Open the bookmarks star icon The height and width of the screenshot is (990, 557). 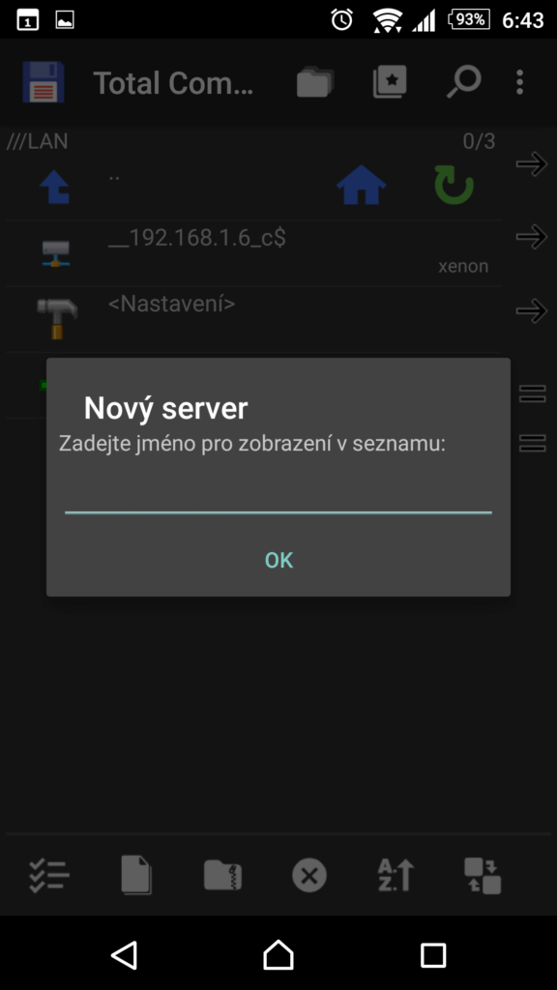pos(390,83)
